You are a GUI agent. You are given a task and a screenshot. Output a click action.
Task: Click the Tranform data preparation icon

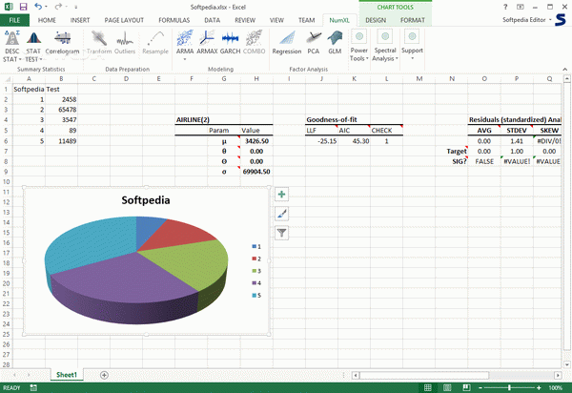(99, 43)
